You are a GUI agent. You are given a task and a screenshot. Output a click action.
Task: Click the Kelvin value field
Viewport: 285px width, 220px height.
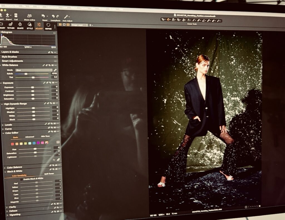click(54, 74)
